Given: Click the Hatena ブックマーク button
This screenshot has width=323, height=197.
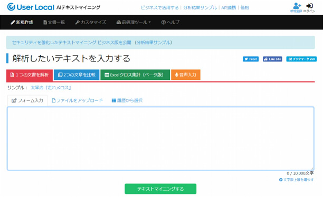Looking at the screenshot, I should click(301, 59).
